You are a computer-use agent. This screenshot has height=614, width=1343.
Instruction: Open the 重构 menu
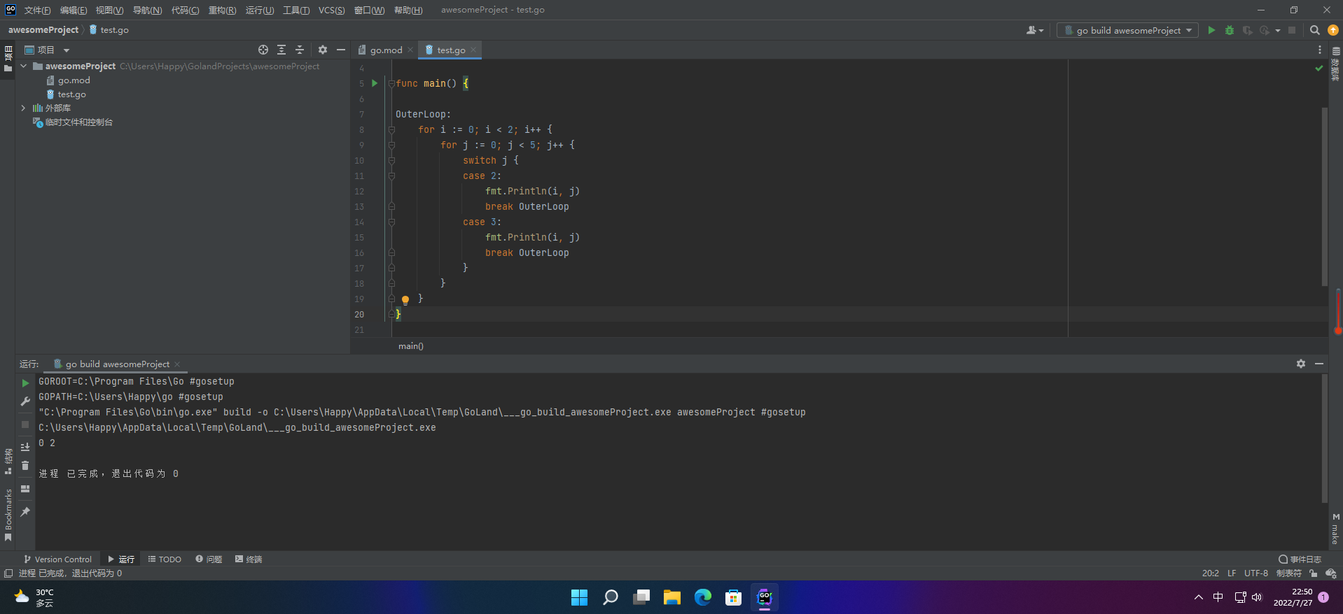click(222, 10)
